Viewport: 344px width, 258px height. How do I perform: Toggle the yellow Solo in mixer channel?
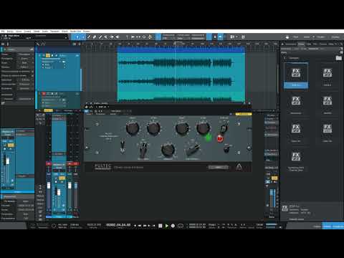pyautogui.click(x=62, y=178)
